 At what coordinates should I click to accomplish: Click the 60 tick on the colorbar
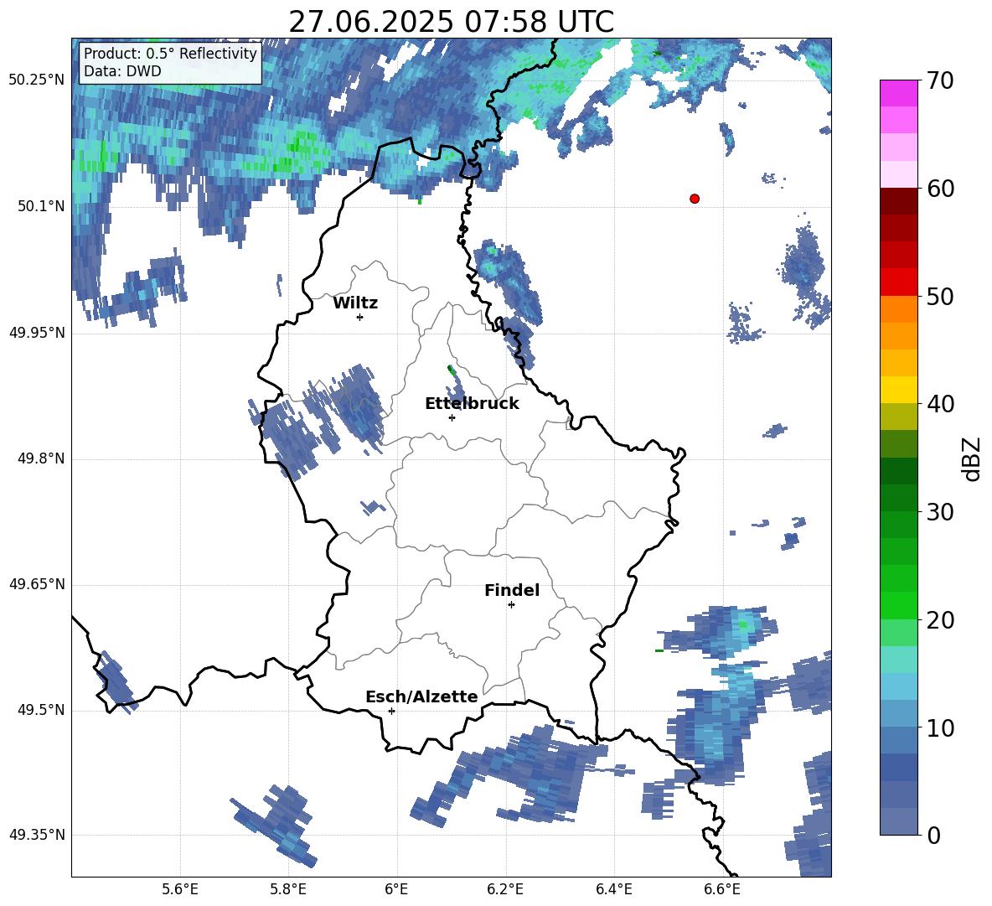pyautogui.click(x=939, y=189)
